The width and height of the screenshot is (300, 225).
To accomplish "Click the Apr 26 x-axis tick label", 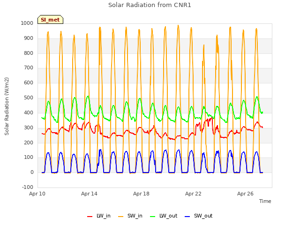I will coord(245,194).
